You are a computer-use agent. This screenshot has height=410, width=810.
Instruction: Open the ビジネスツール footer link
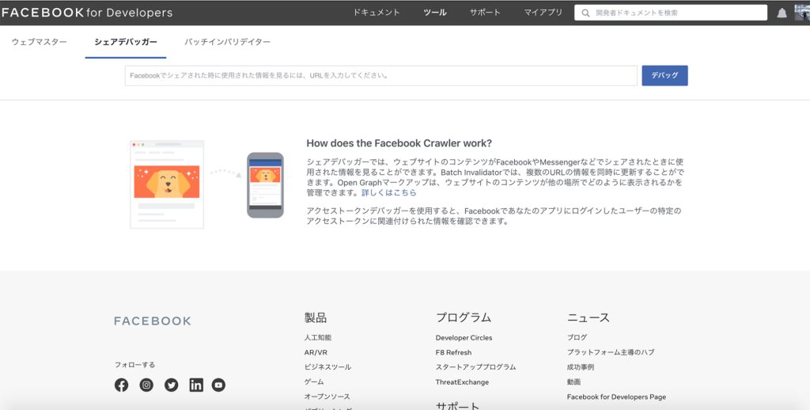327,367
